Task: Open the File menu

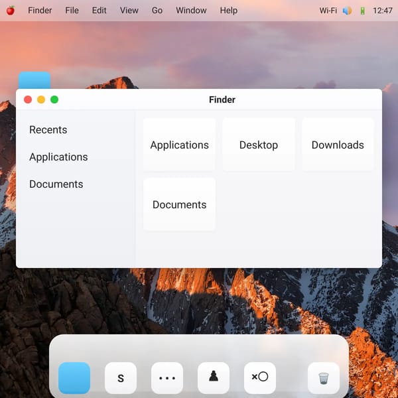Action: (x=72, y=11)
